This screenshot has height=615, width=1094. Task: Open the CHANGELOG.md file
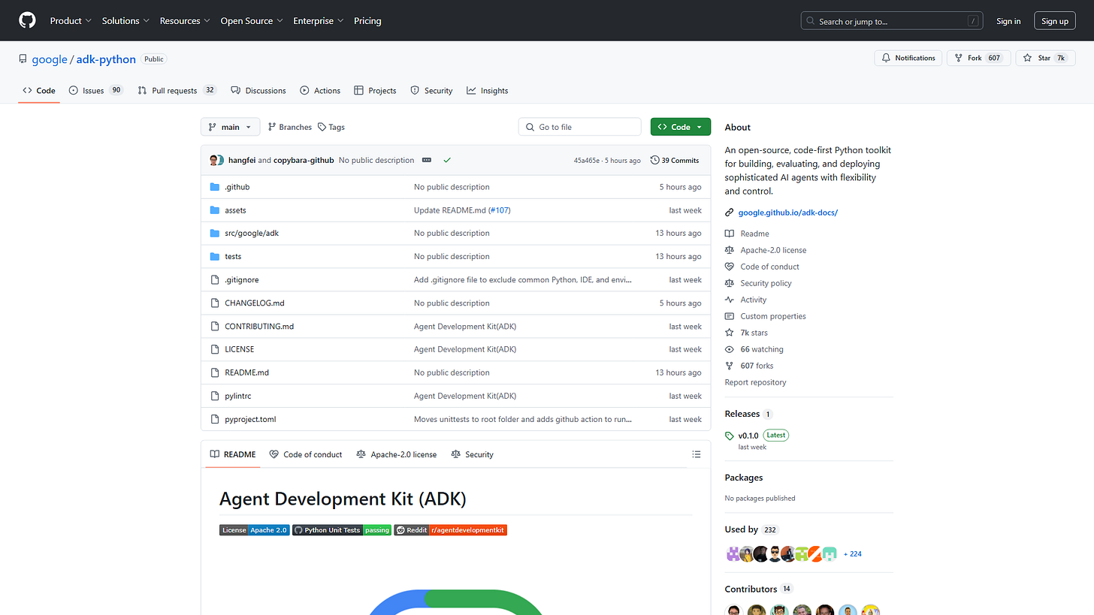pos(255,303)
